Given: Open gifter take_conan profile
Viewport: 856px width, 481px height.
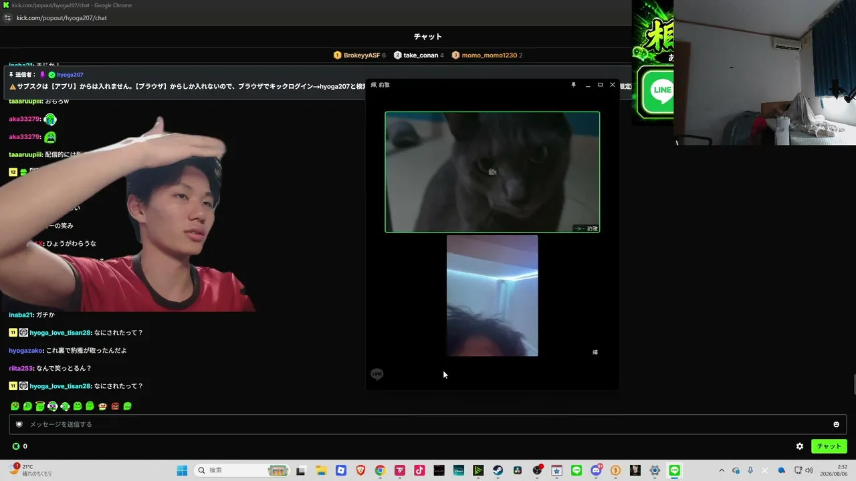Looking at the screenshot, I should [421, 55].
